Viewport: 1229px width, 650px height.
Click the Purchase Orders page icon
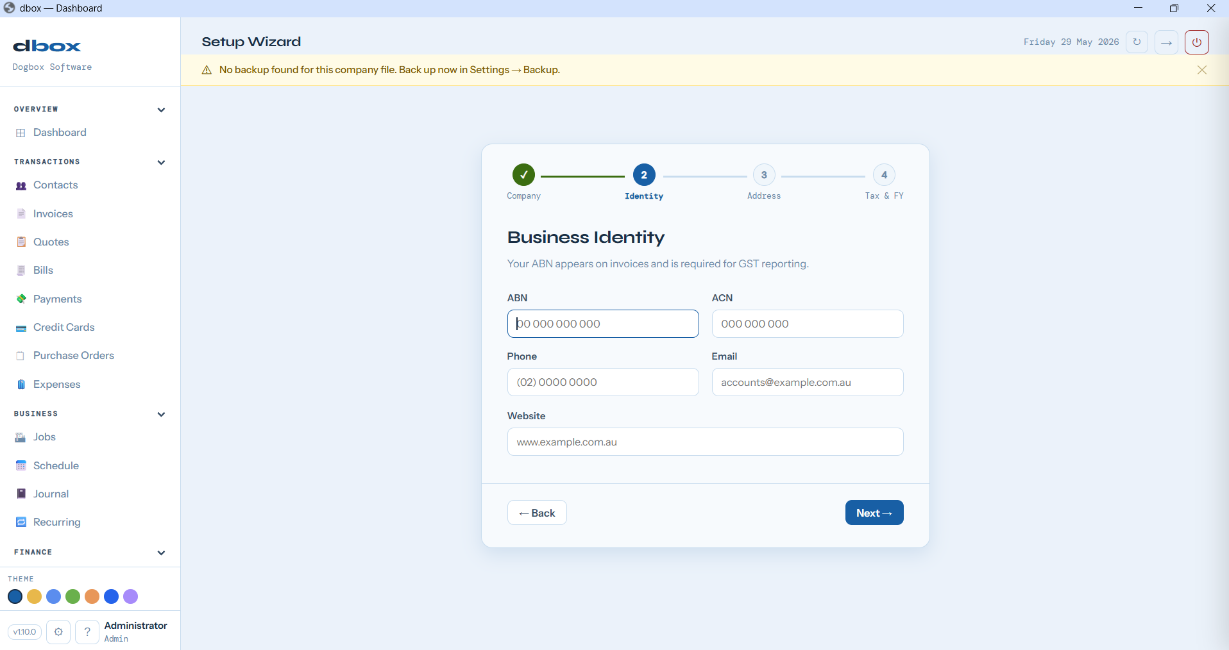coord(21,356)
